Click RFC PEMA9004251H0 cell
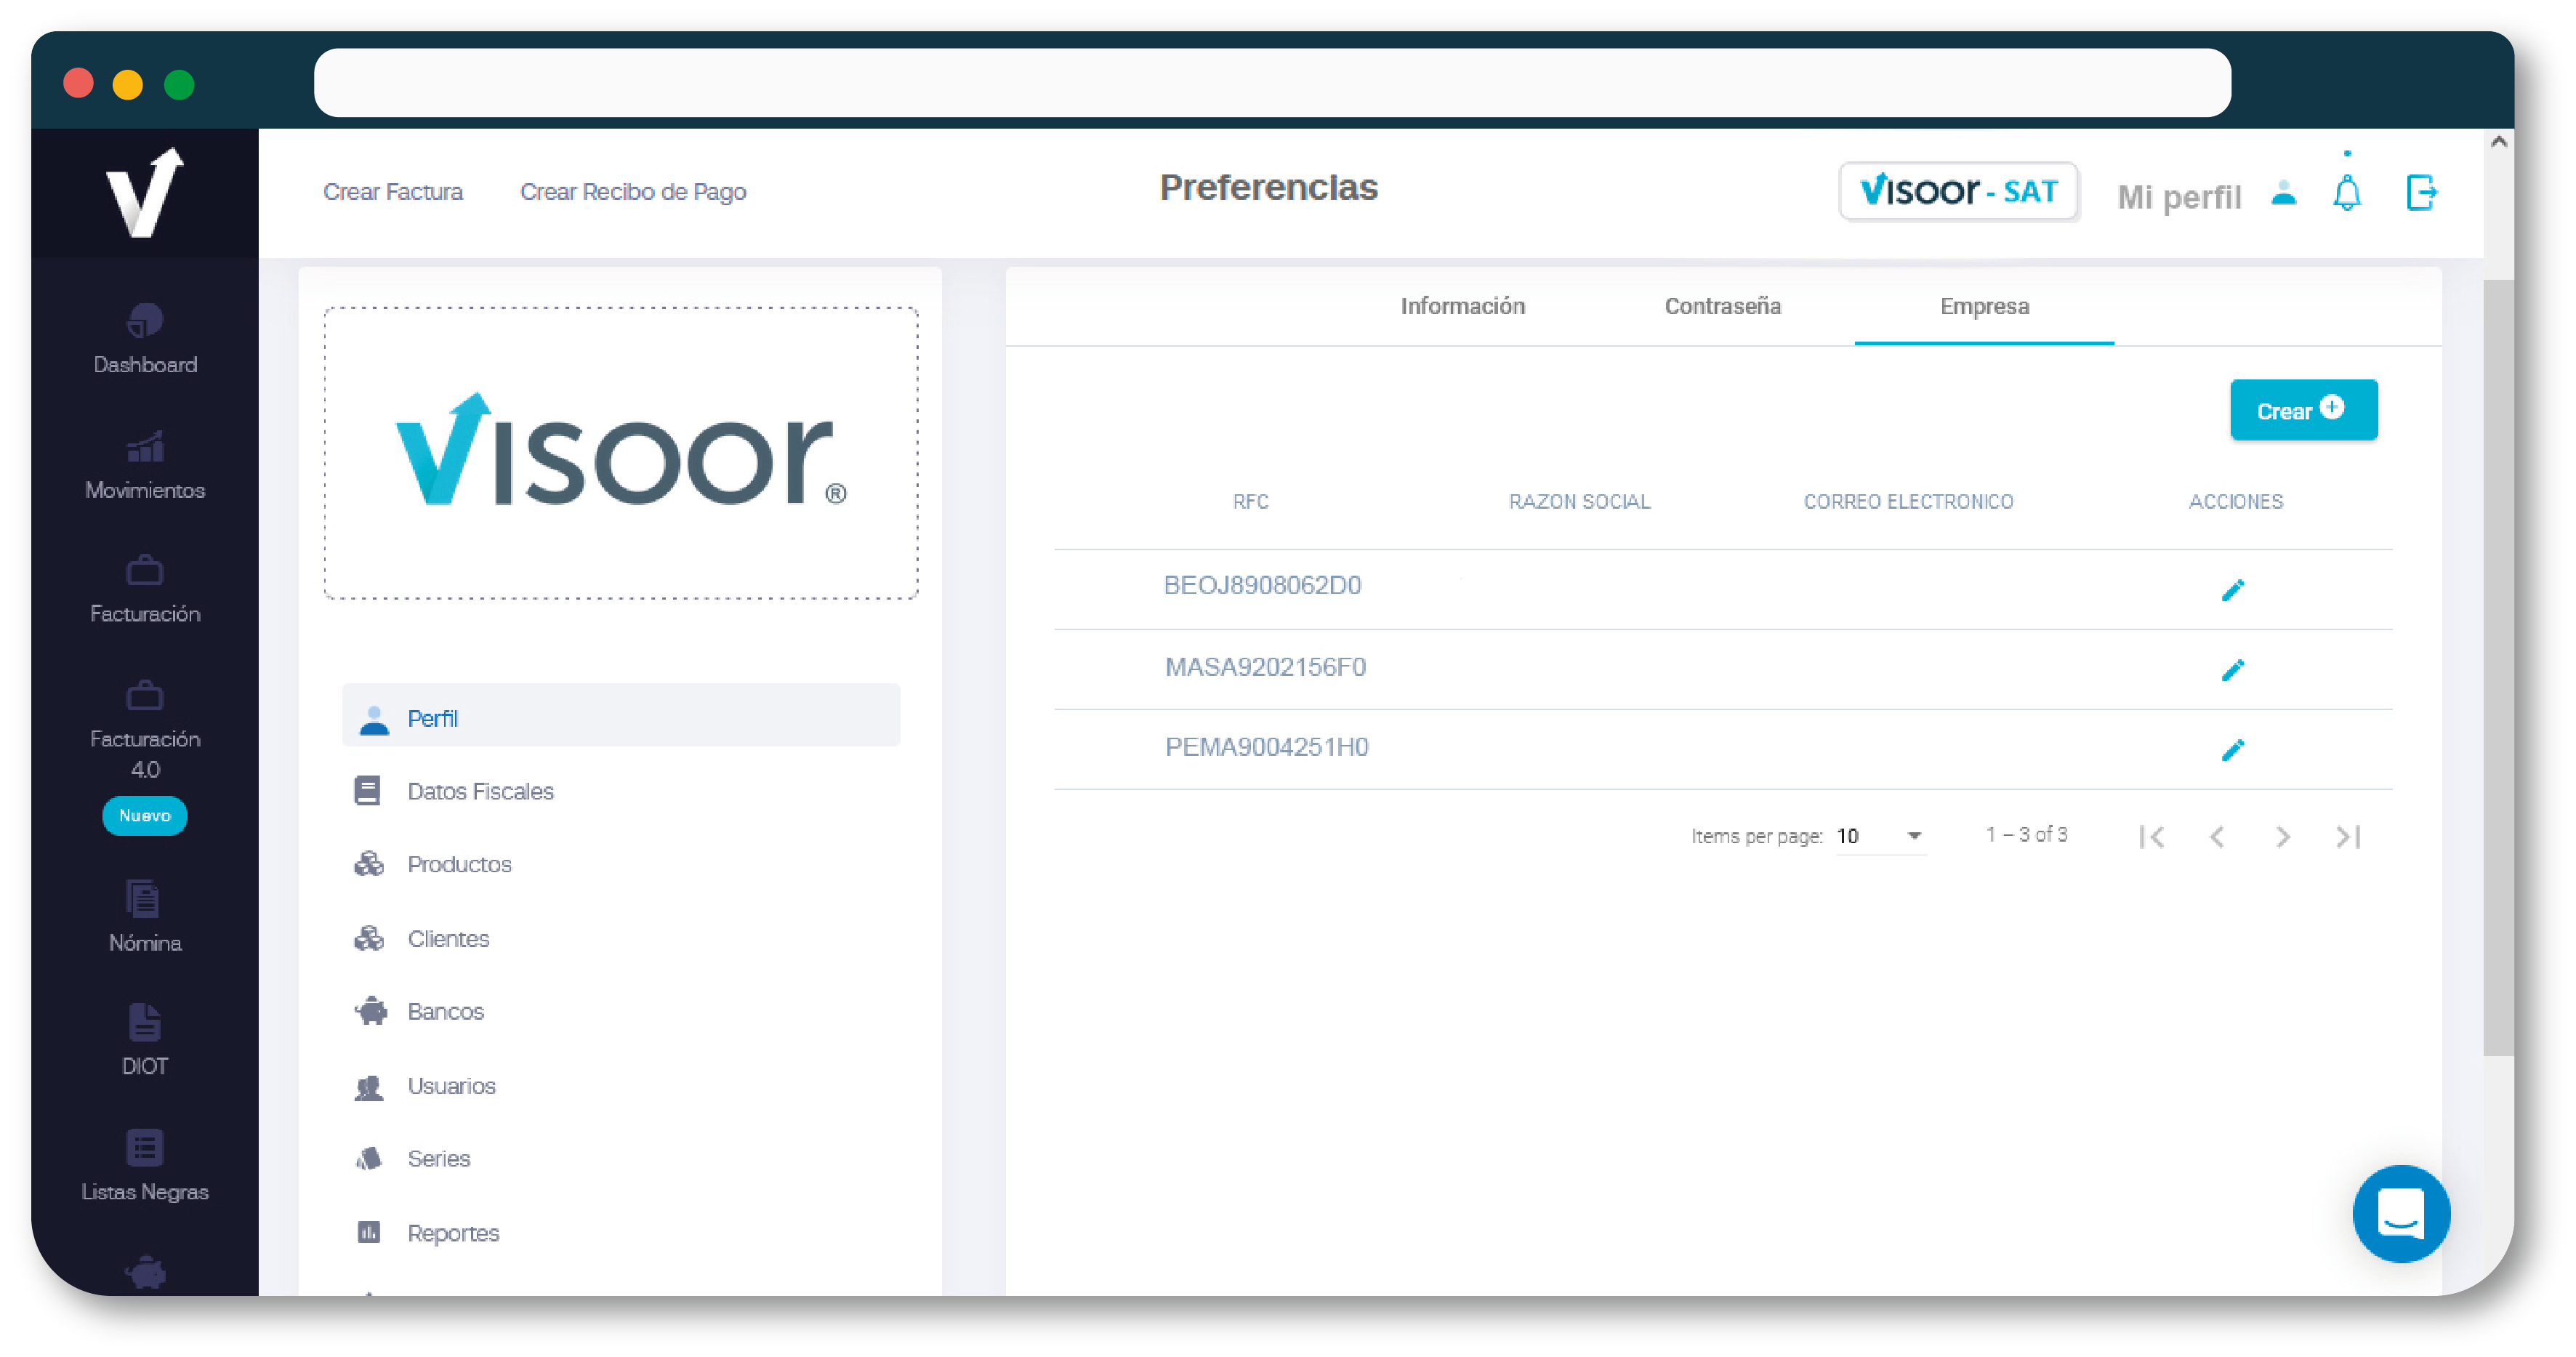This screenshot has width=2576, height=1357. pyautogui.click(x=1266, y=747)
